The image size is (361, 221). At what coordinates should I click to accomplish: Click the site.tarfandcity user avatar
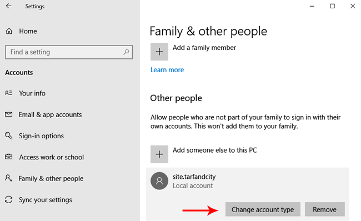click(159, 181)
